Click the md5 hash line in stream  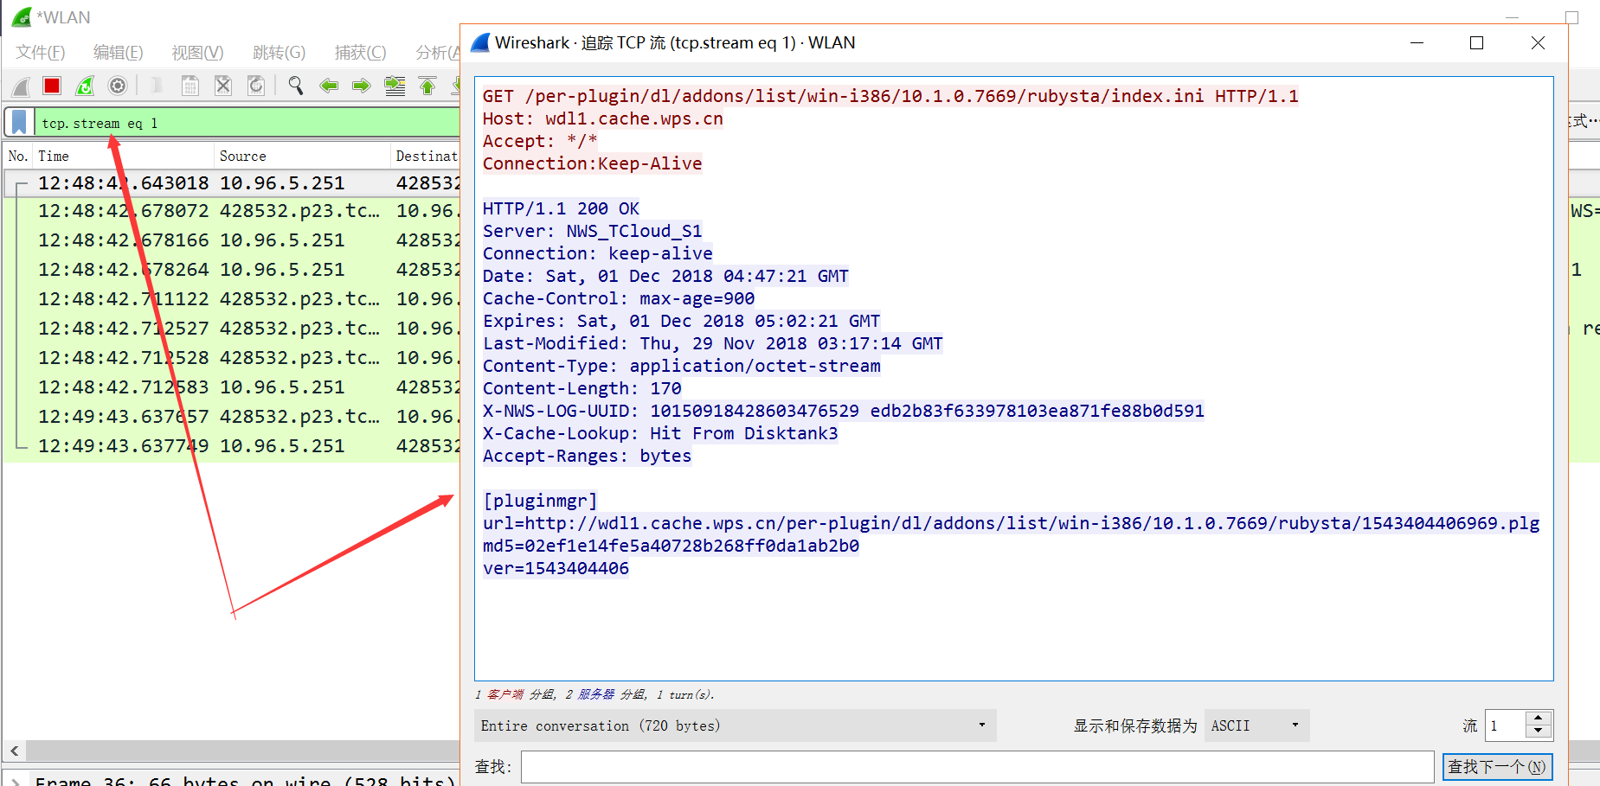[671, 546]
